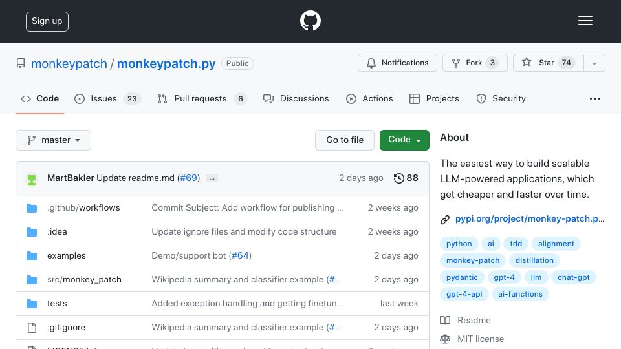621x349 pixels.
Task: Open the Security tab
Action: [501, 98]
